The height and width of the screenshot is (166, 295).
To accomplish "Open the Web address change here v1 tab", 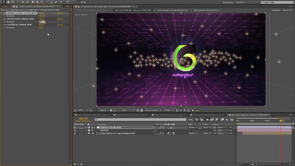I will (206, 10).
